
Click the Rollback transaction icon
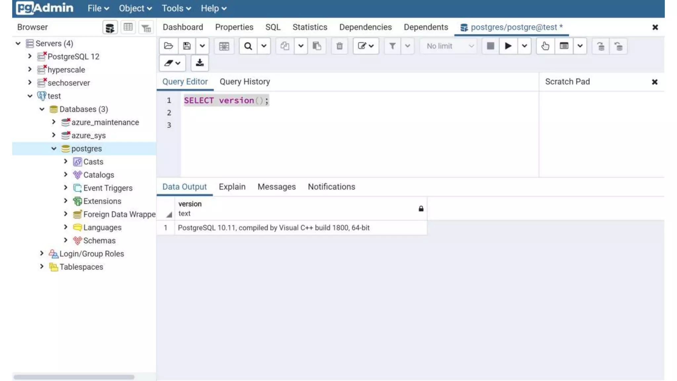[618, 46]
